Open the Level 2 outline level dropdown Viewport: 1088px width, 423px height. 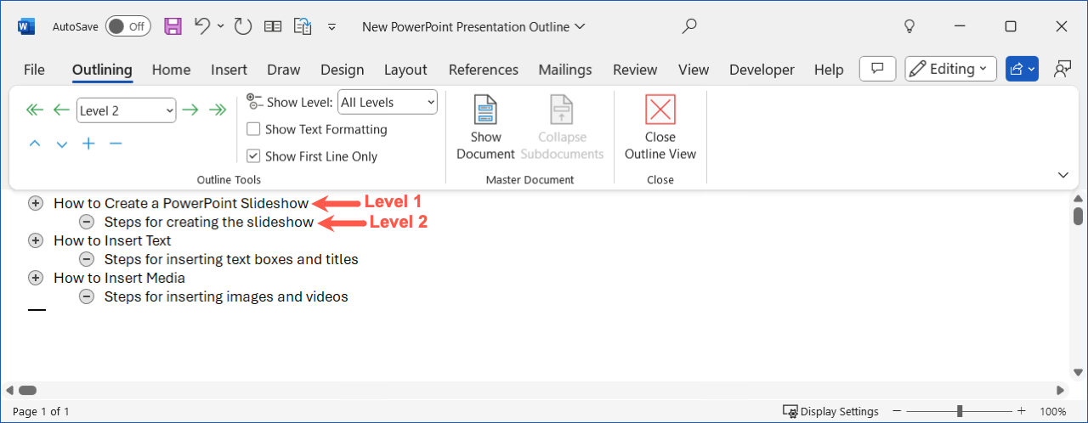click(126, 110)
